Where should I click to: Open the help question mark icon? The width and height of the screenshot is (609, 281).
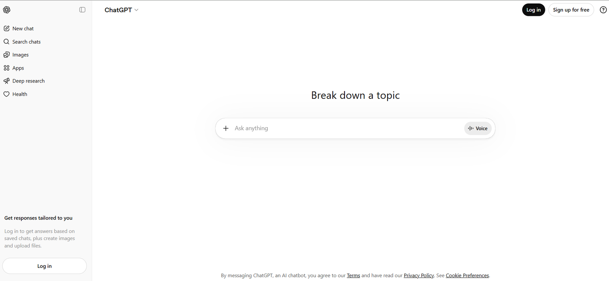603,10
